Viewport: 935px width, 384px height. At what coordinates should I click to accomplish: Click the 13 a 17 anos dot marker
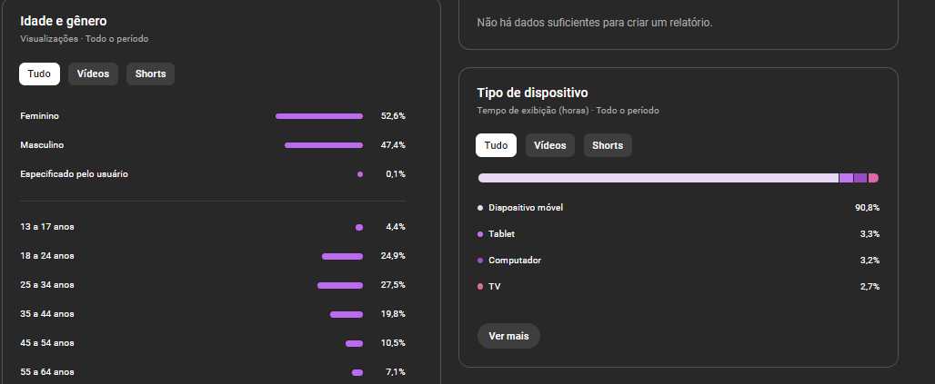point(358,227)
